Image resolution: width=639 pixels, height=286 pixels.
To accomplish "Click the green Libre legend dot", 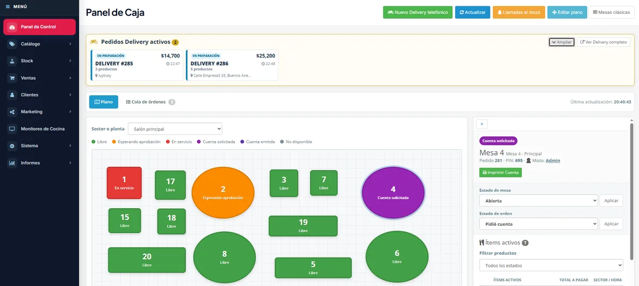I will pyautogui.click(x=94, y=142).
